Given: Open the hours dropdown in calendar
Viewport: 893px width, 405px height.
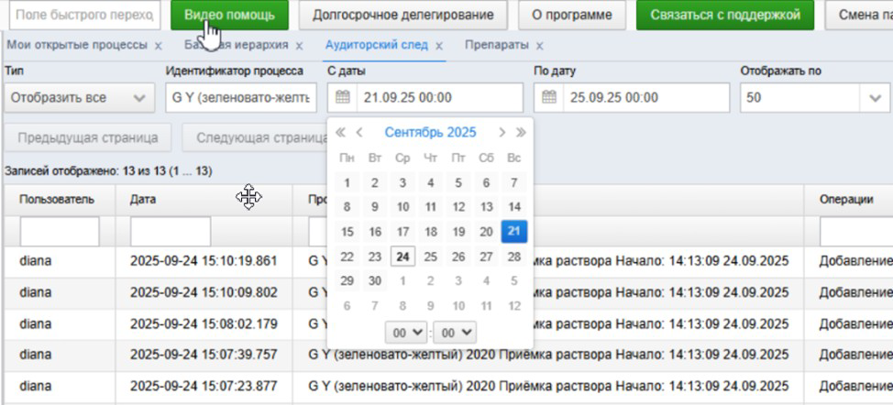Looking at the screenshot, I should 405,333.
